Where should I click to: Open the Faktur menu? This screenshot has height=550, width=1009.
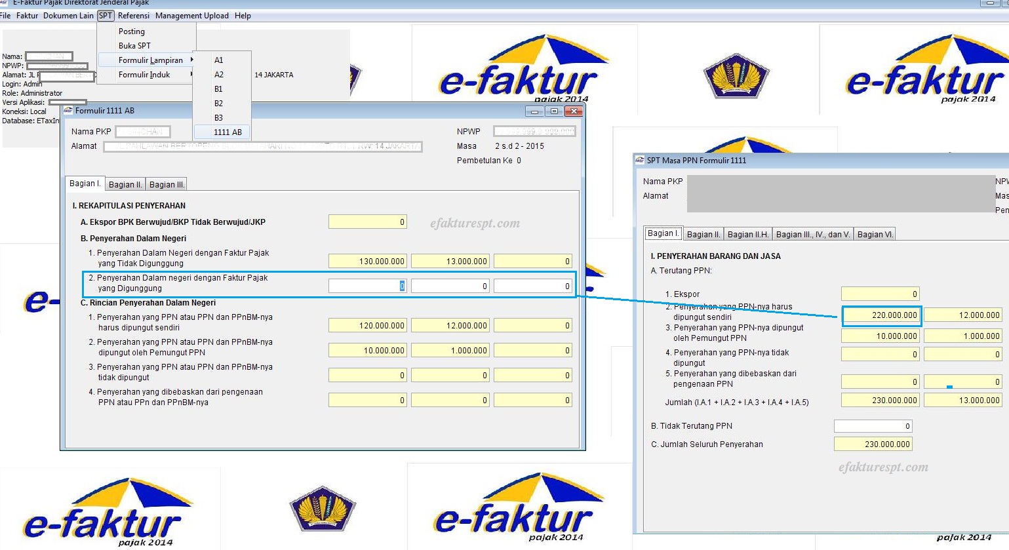coord(28,16)
